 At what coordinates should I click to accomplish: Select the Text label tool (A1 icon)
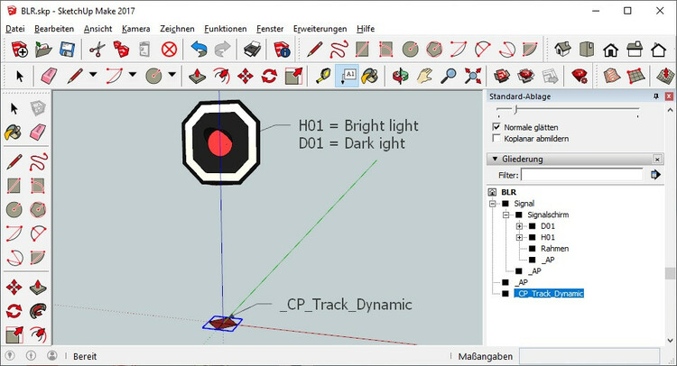[x=347, y=76]
